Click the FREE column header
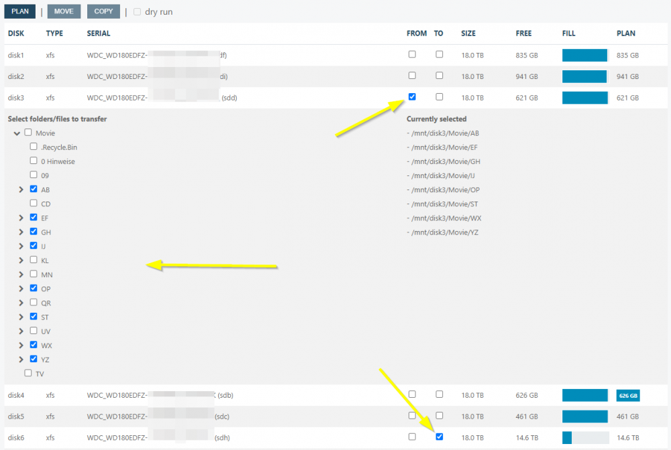Viewport: 671px width, 450px height. [523, 33]
